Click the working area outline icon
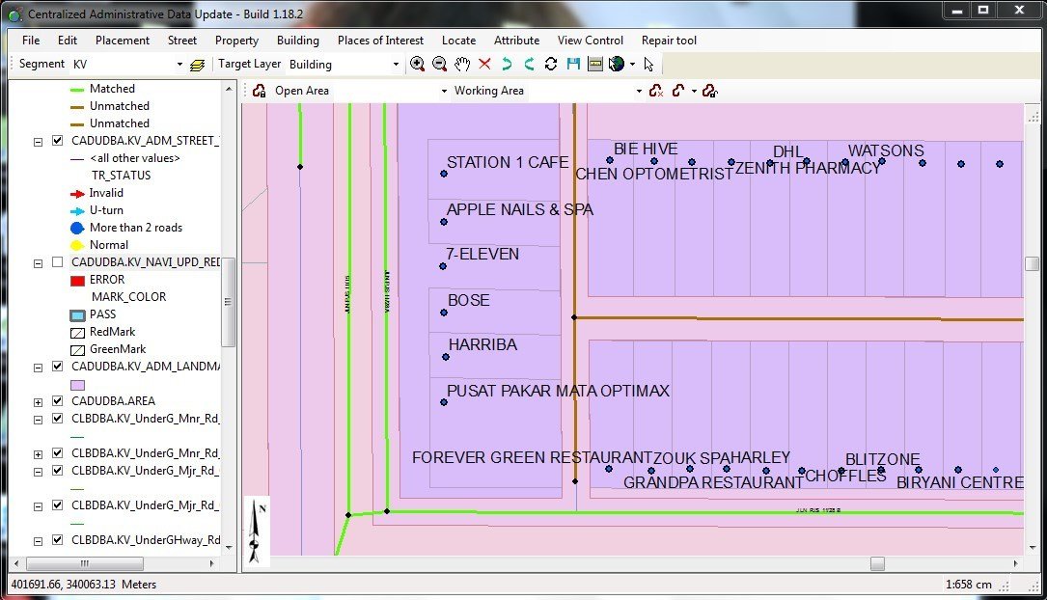This screenshot has width=1047, height=600. pos(678,91)
